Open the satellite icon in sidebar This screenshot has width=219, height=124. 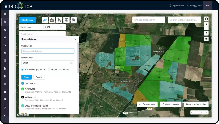[5, 76]
